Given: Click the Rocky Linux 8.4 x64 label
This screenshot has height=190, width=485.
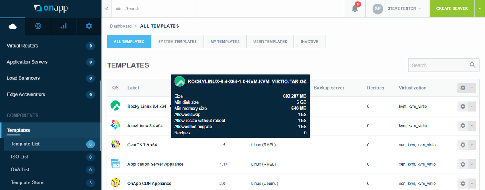Looking at the screenshot, I should [x=147, y=106].
